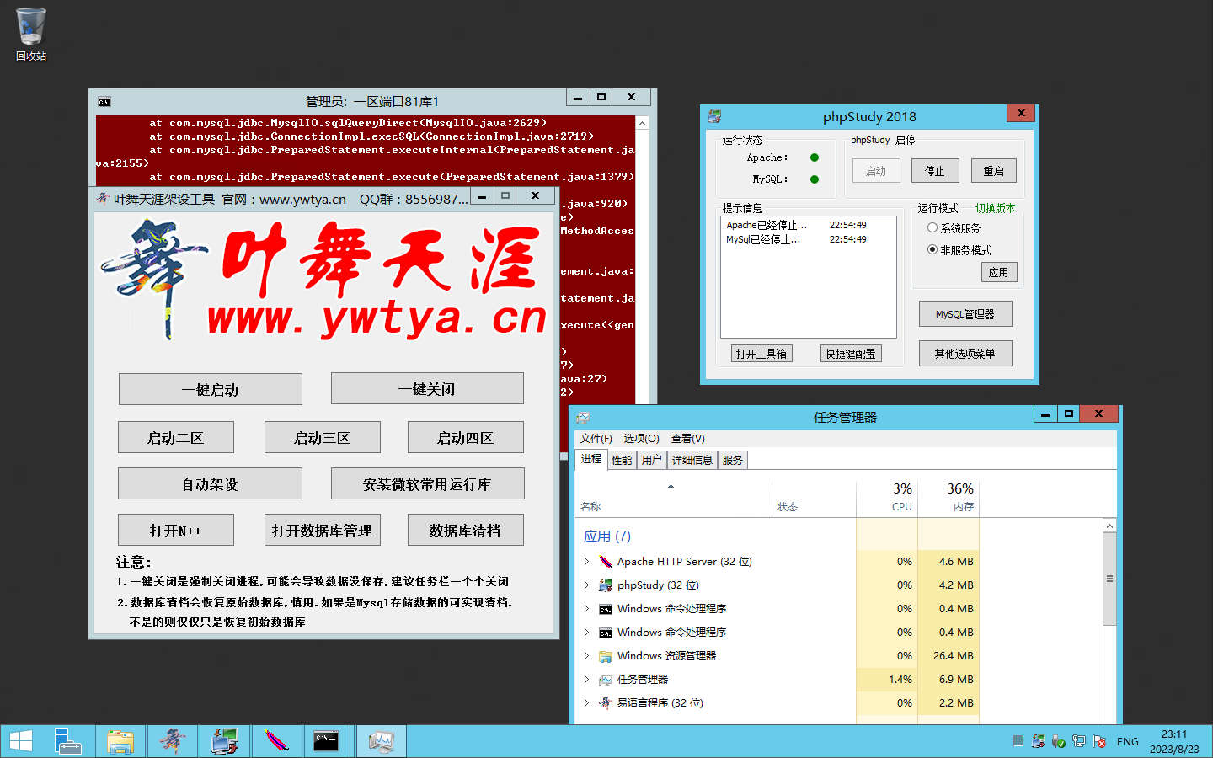This screenshot has width=1213, height=758.
Task: Switch to 进程 tab
Action: click(591, 459)
